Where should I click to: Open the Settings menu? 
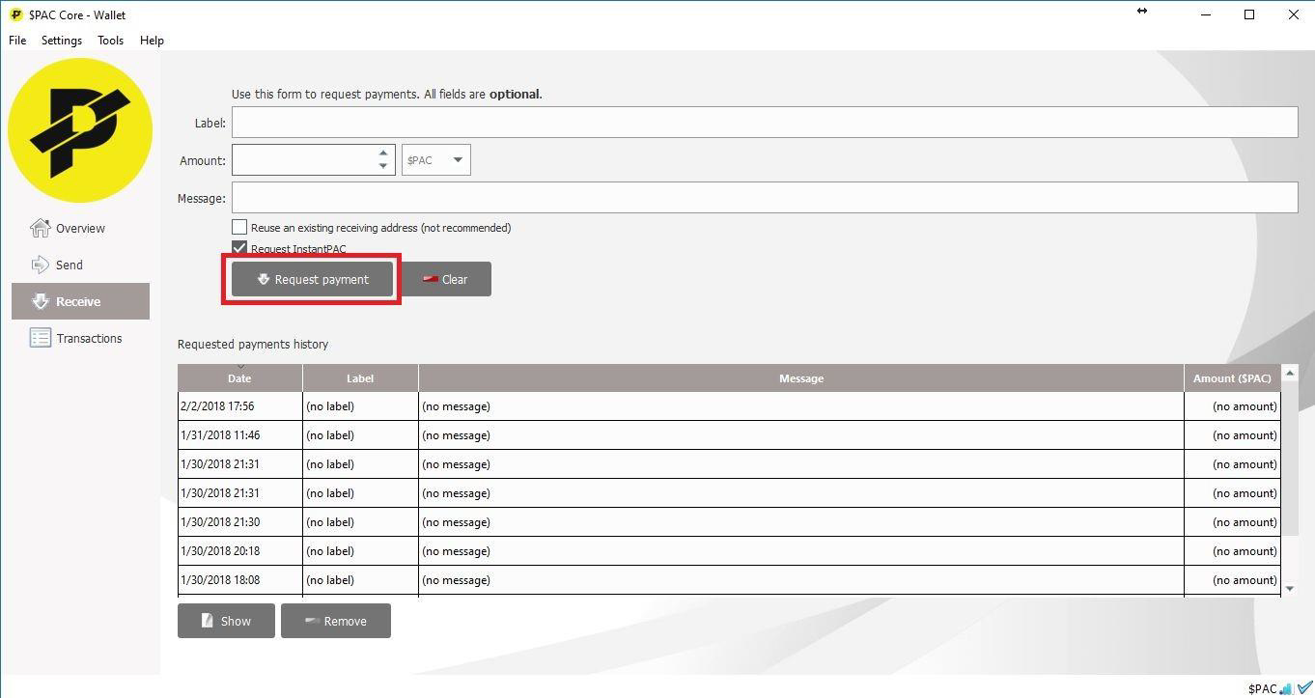point(62,41)
